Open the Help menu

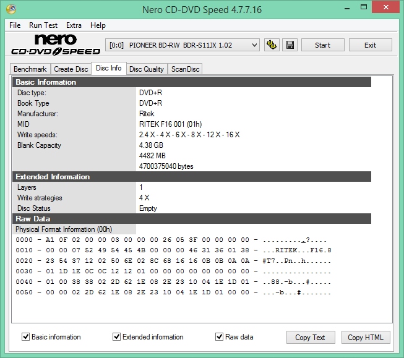[98, 25]
